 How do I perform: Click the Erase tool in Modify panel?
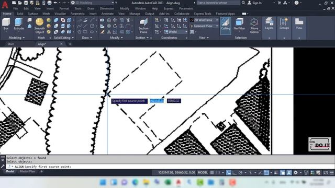[103, 32]
